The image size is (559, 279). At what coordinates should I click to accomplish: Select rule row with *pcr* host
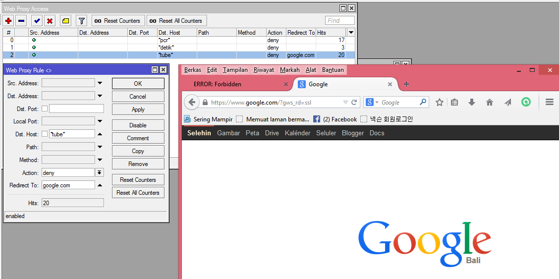click(179, 40)
